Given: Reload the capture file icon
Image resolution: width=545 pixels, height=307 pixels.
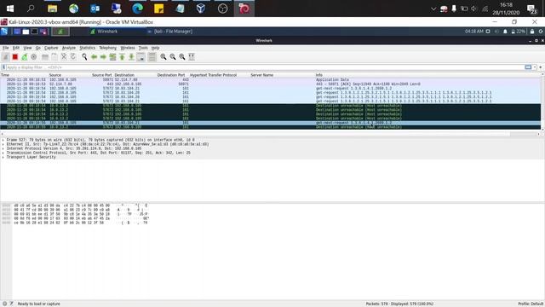Looking at the screenshot, I should [x=73, y=57].
